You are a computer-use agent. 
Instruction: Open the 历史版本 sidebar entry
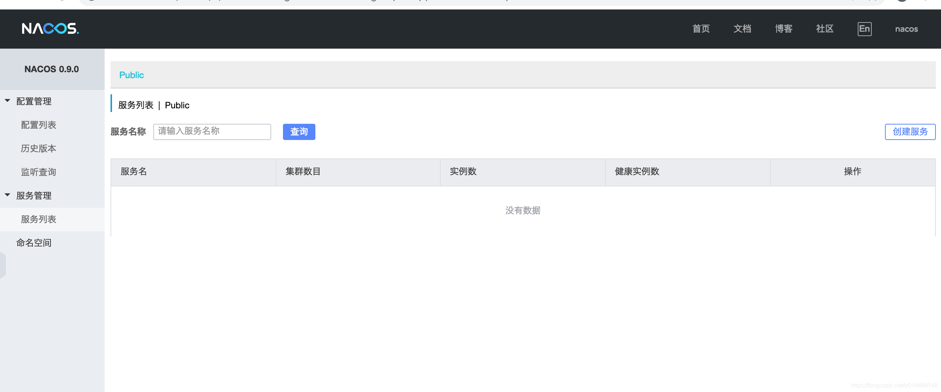tap(38, 148)
